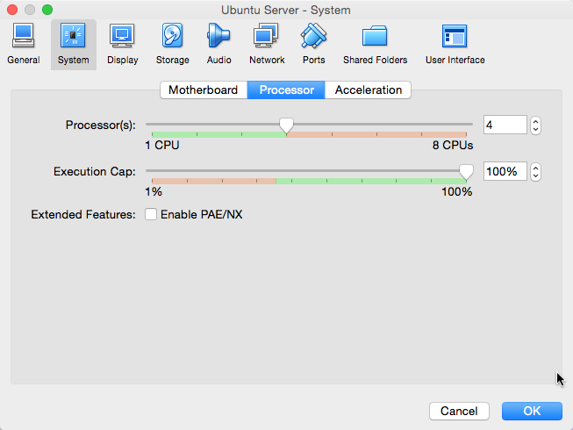Enable the PAE/NX checkbox

click(x=151, y=214)
